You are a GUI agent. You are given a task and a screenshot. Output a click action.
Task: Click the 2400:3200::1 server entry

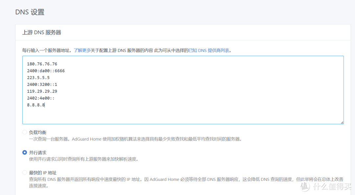[x=42, y=84]
